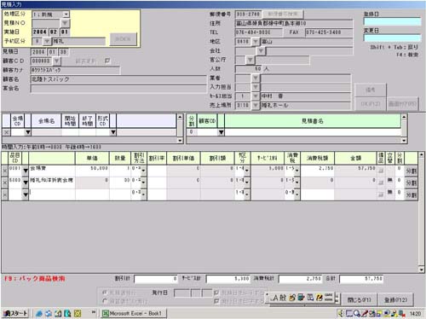426x319 pixels.
Task: Click the 見積書名 column header
Action: point(313,121)
